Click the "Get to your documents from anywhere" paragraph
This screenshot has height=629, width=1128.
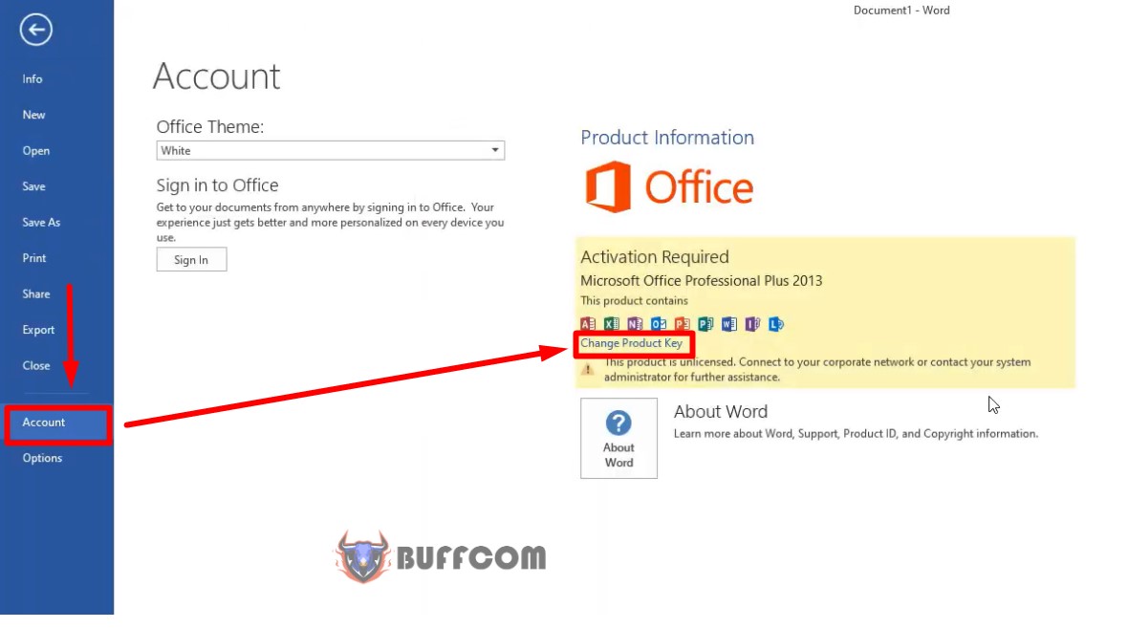[330, 223]
